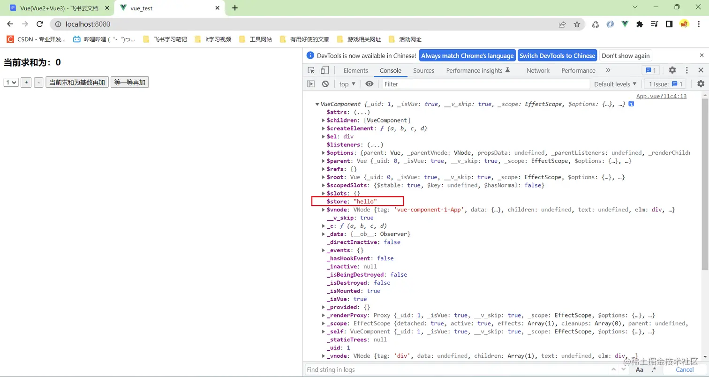Viewport: 709px width, 377px height.
Task: Open DevTools settings gear beside the messages badge
Action: pos(672,70)
